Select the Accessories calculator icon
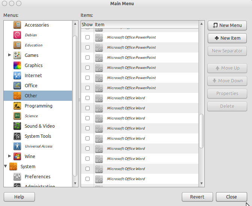This screenshot has height=206, width=252. click(17, 25)
